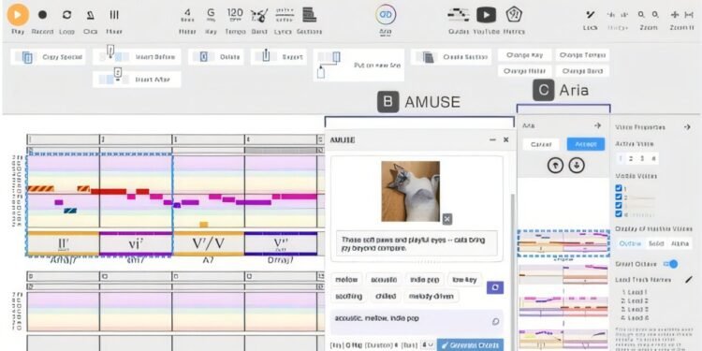Open the Metrics icon

coord(514,15)
